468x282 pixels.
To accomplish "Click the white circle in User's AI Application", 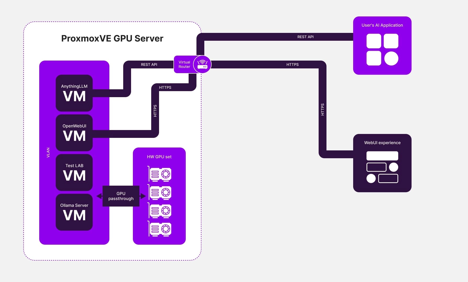I will (x=391, y=58).
